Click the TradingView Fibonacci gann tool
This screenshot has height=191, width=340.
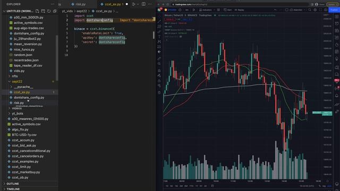pyautogui.click(x=159, y=27)
